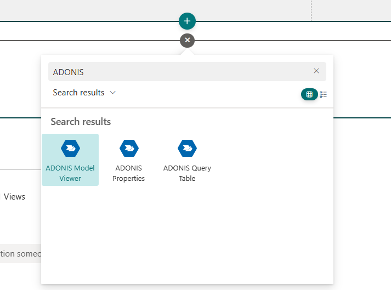Click the ADONIS Properties label text

coord(129,173)
